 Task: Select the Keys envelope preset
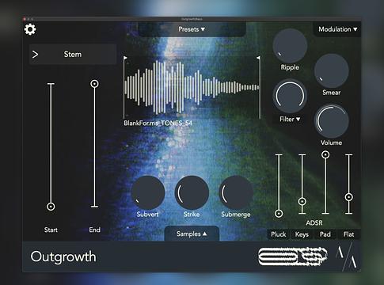point(302,234)
